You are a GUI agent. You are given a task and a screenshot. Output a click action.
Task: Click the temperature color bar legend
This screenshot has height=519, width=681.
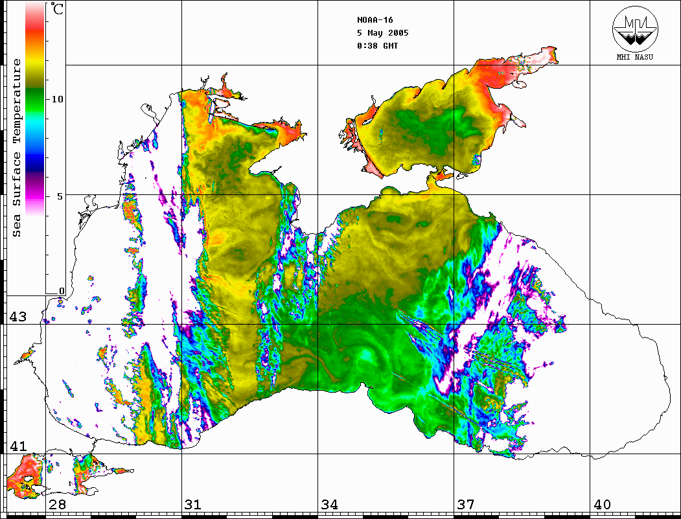click(x=35, y=110)
